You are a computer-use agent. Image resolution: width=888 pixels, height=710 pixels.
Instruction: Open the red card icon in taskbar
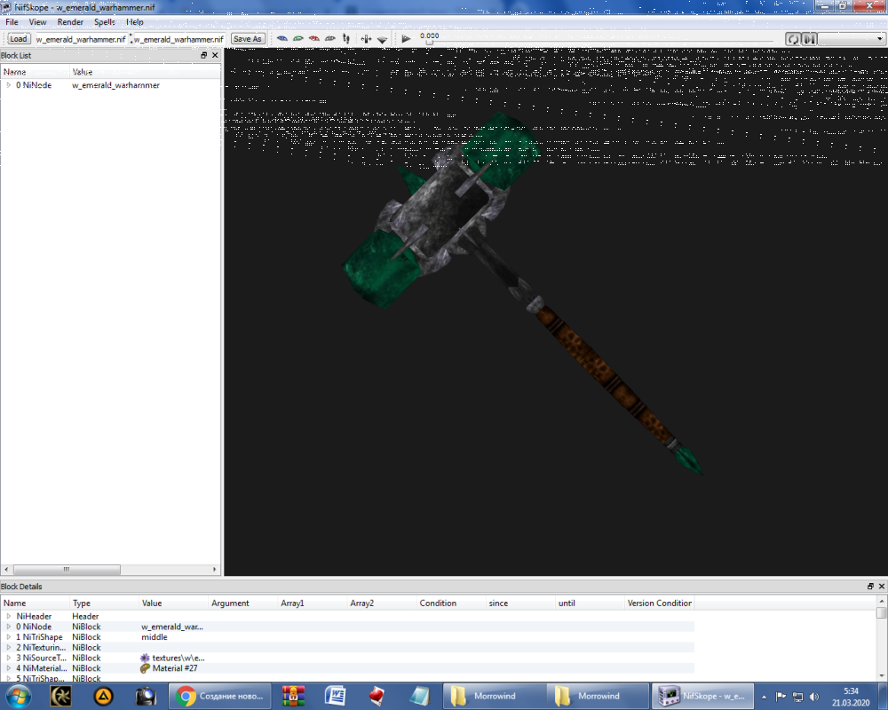pyautogui.click(x=377, y=696)
